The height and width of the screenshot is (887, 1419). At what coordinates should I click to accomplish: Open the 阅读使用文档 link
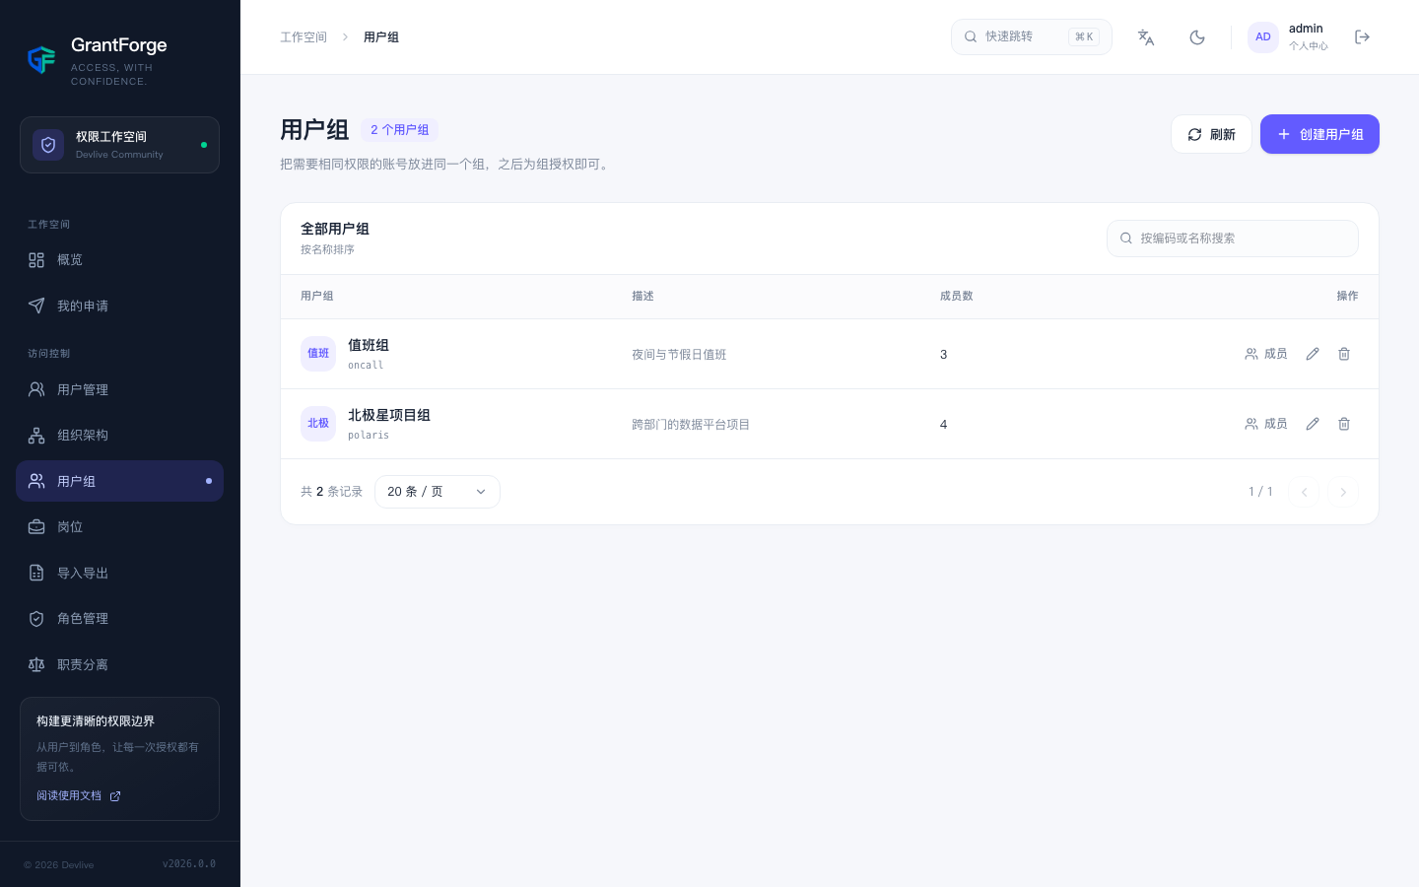79,796
